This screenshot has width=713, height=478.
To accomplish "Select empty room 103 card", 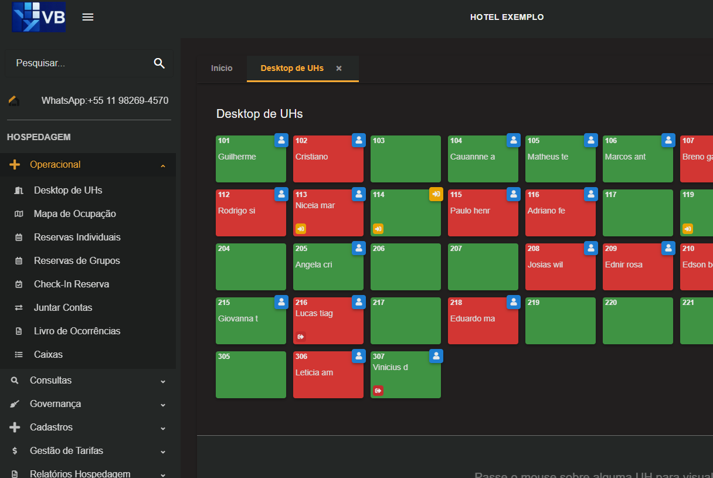I will coord(406,159).
